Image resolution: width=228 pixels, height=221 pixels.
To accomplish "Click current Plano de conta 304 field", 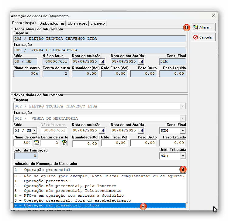I will pyautogui.click(x=27, y=74).
